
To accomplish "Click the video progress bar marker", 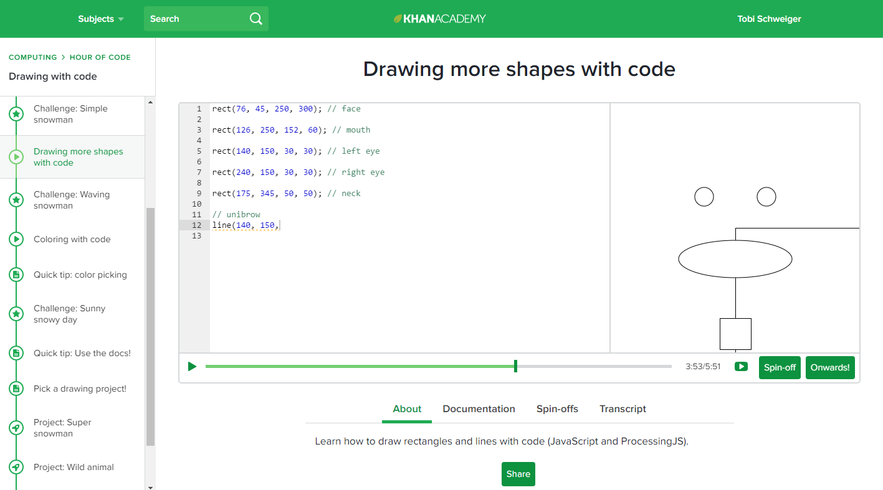I will click(x=515, y=366).
